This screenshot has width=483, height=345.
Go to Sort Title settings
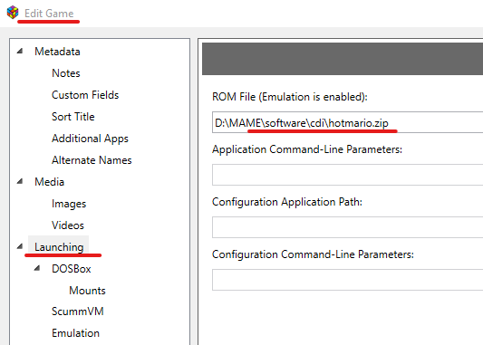[73, 117]
